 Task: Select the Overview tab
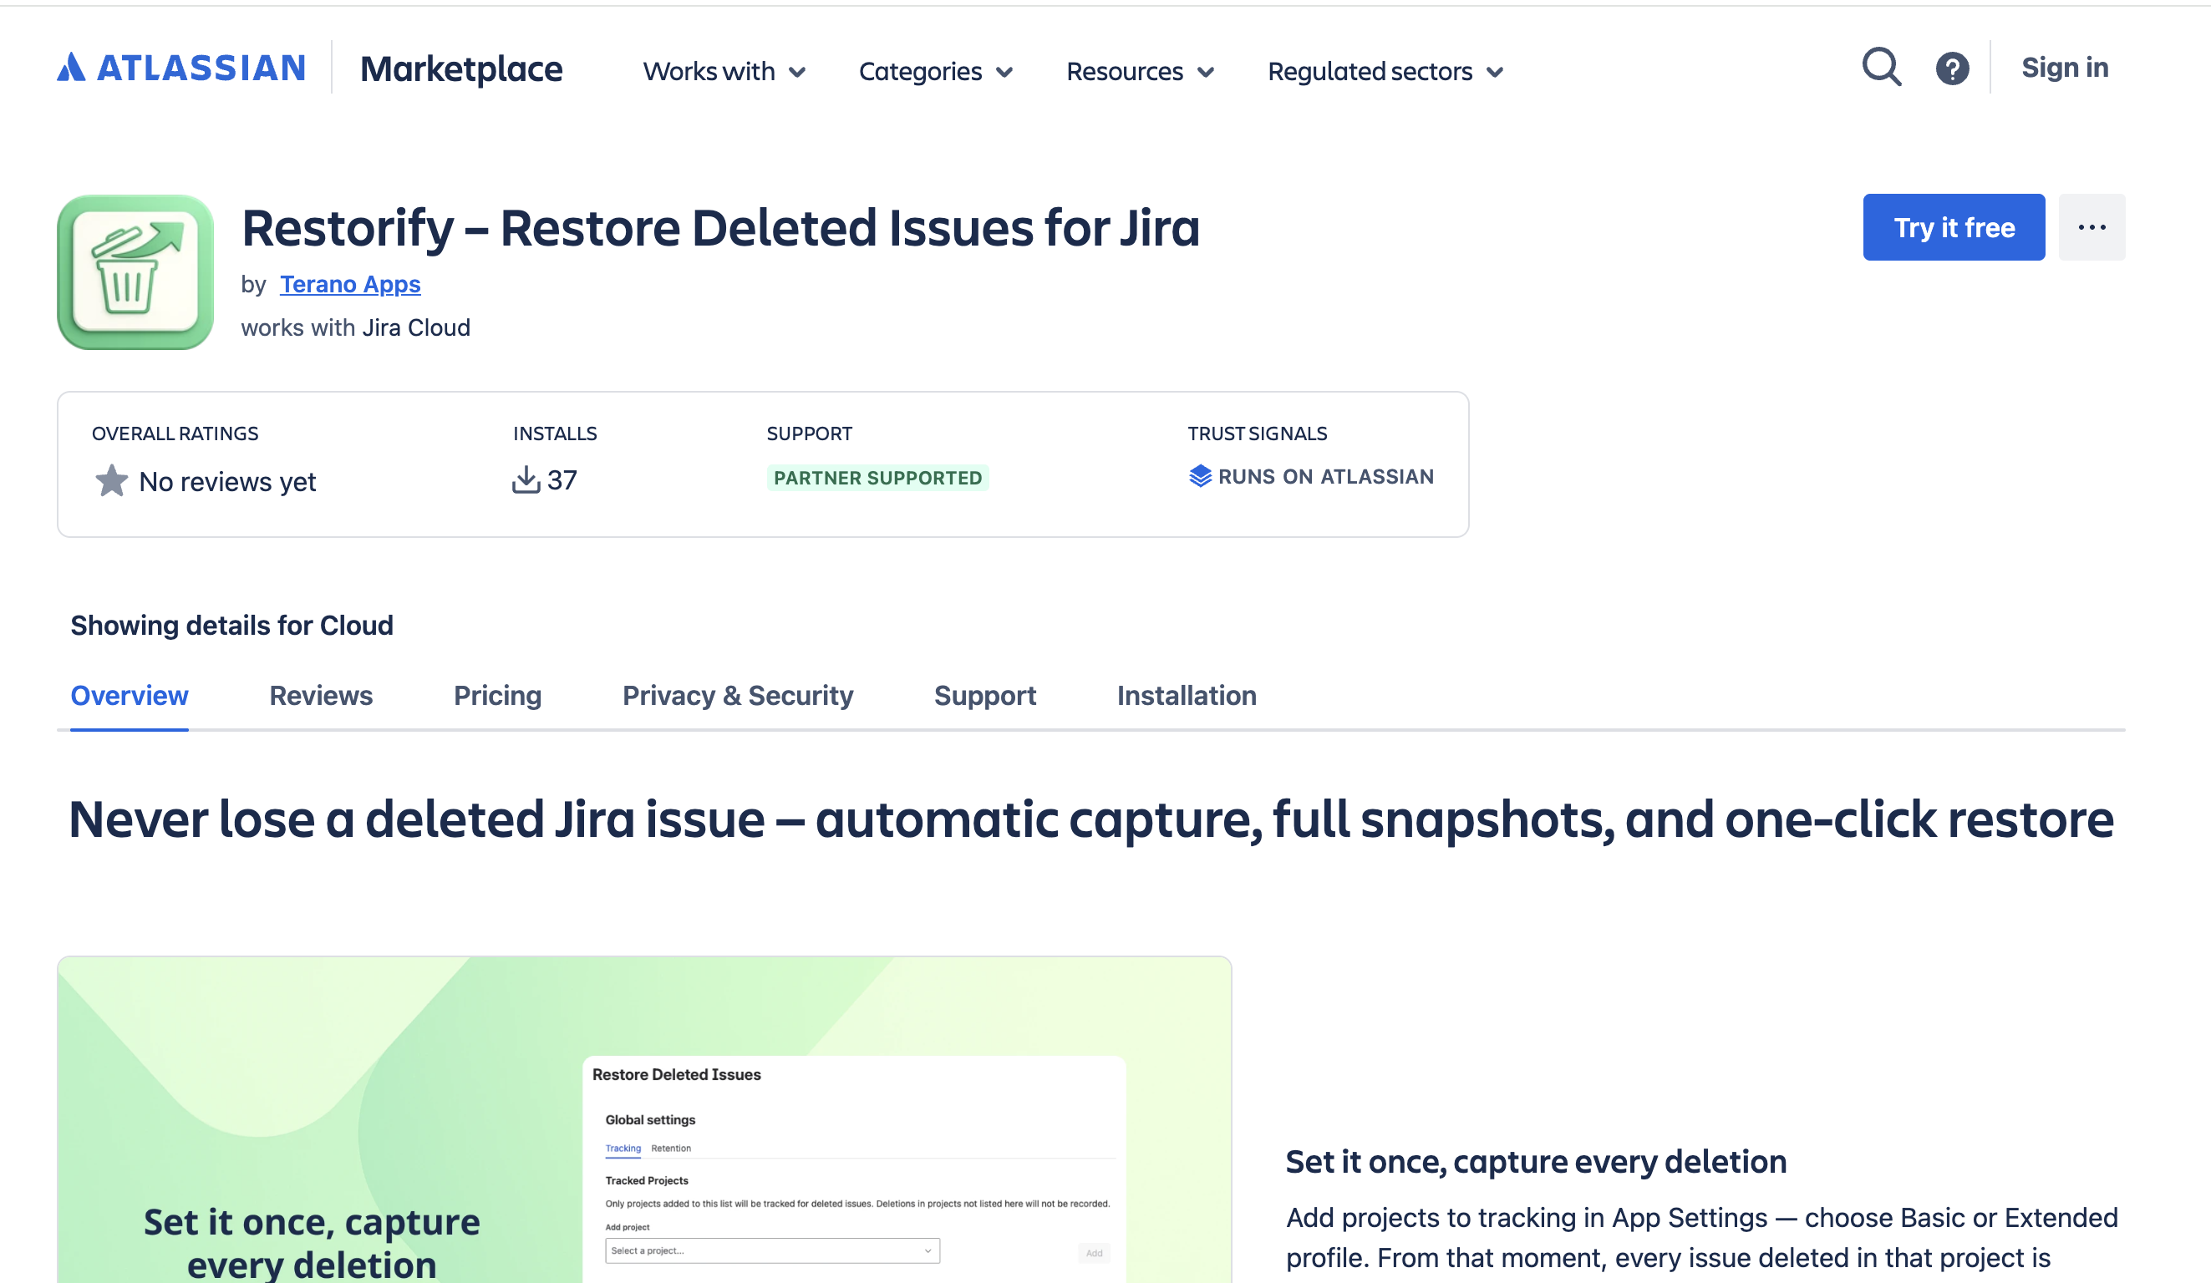[129, 696]
